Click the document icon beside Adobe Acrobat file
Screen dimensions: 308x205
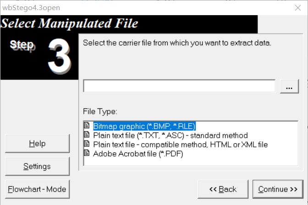[x=87, y=153]
